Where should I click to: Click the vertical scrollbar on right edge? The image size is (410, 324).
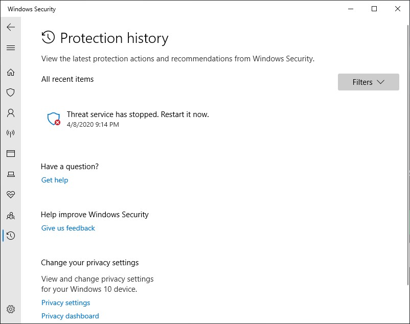pos(408,155)
